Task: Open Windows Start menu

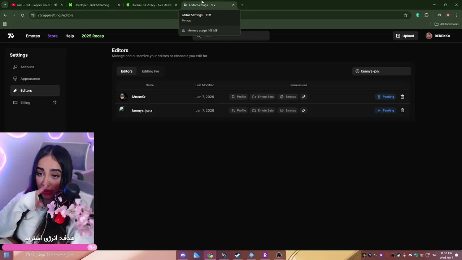Action: point(6,255)
